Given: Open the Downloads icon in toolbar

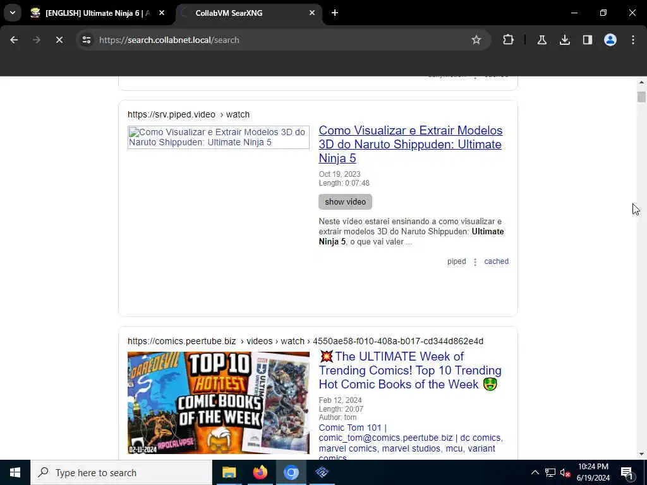Looking at the screenshot, I should point(565,40).
